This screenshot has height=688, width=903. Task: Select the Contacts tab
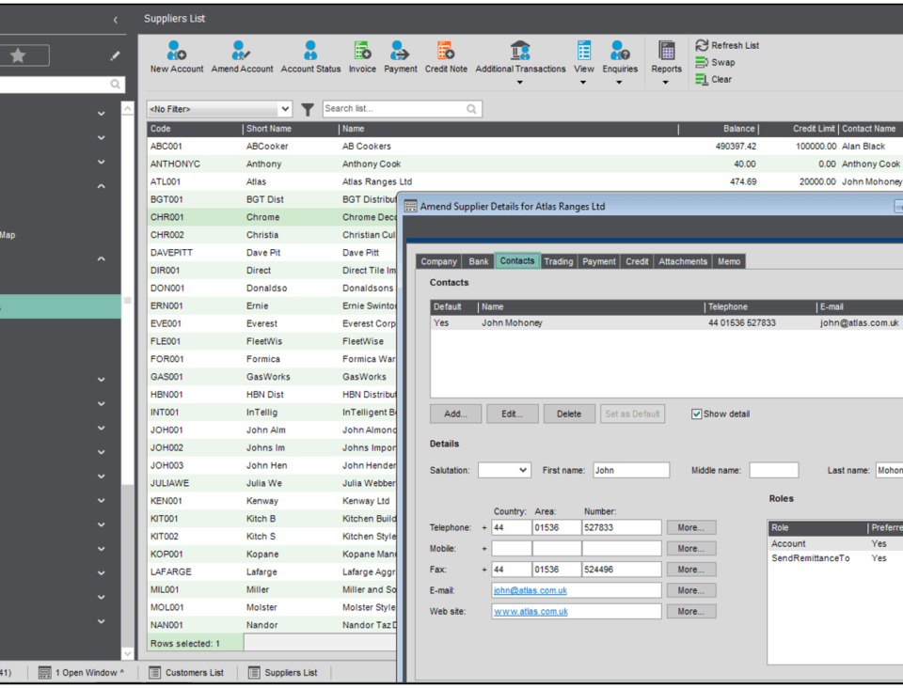point(517,261)
